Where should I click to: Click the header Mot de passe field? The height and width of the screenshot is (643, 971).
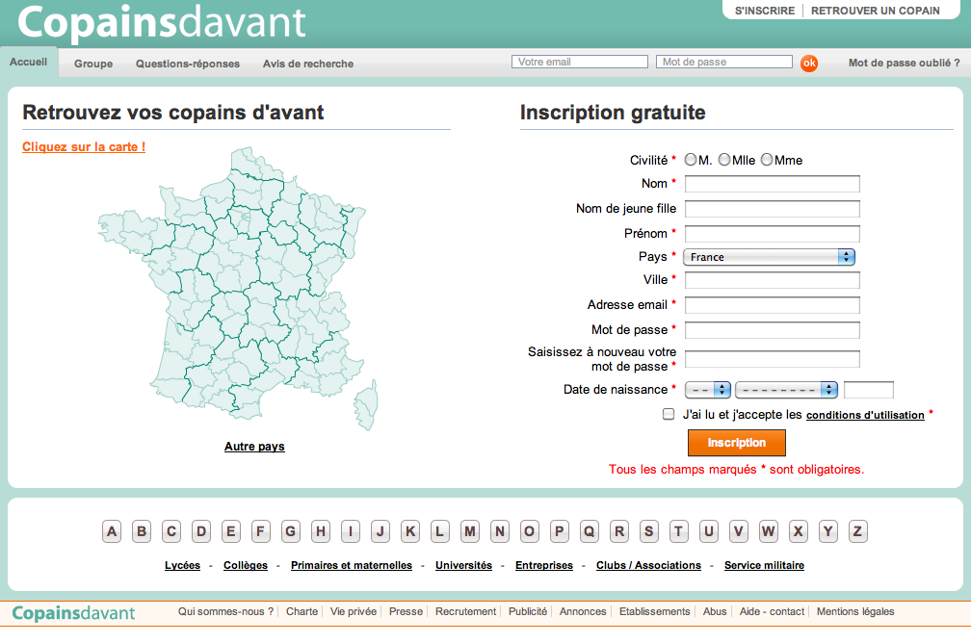pos(724,62)
